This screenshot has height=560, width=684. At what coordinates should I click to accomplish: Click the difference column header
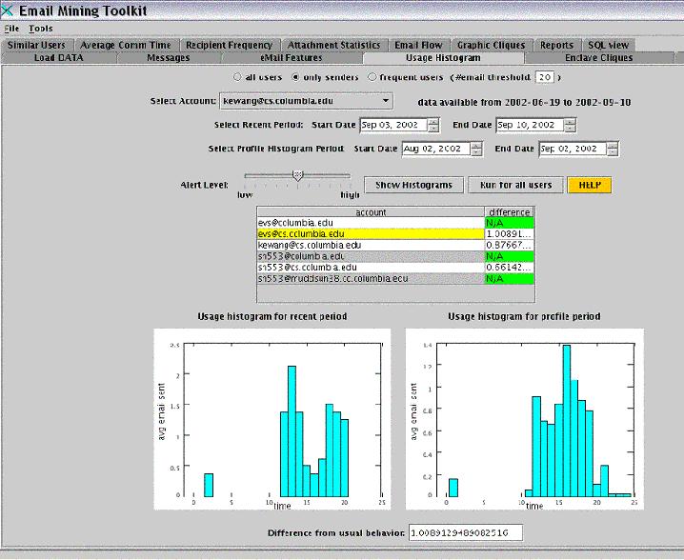510,212
